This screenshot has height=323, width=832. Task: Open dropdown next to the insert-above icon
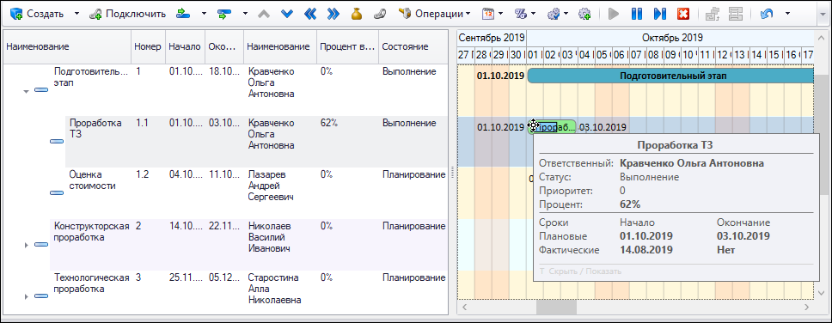click(x=204, y=14)
